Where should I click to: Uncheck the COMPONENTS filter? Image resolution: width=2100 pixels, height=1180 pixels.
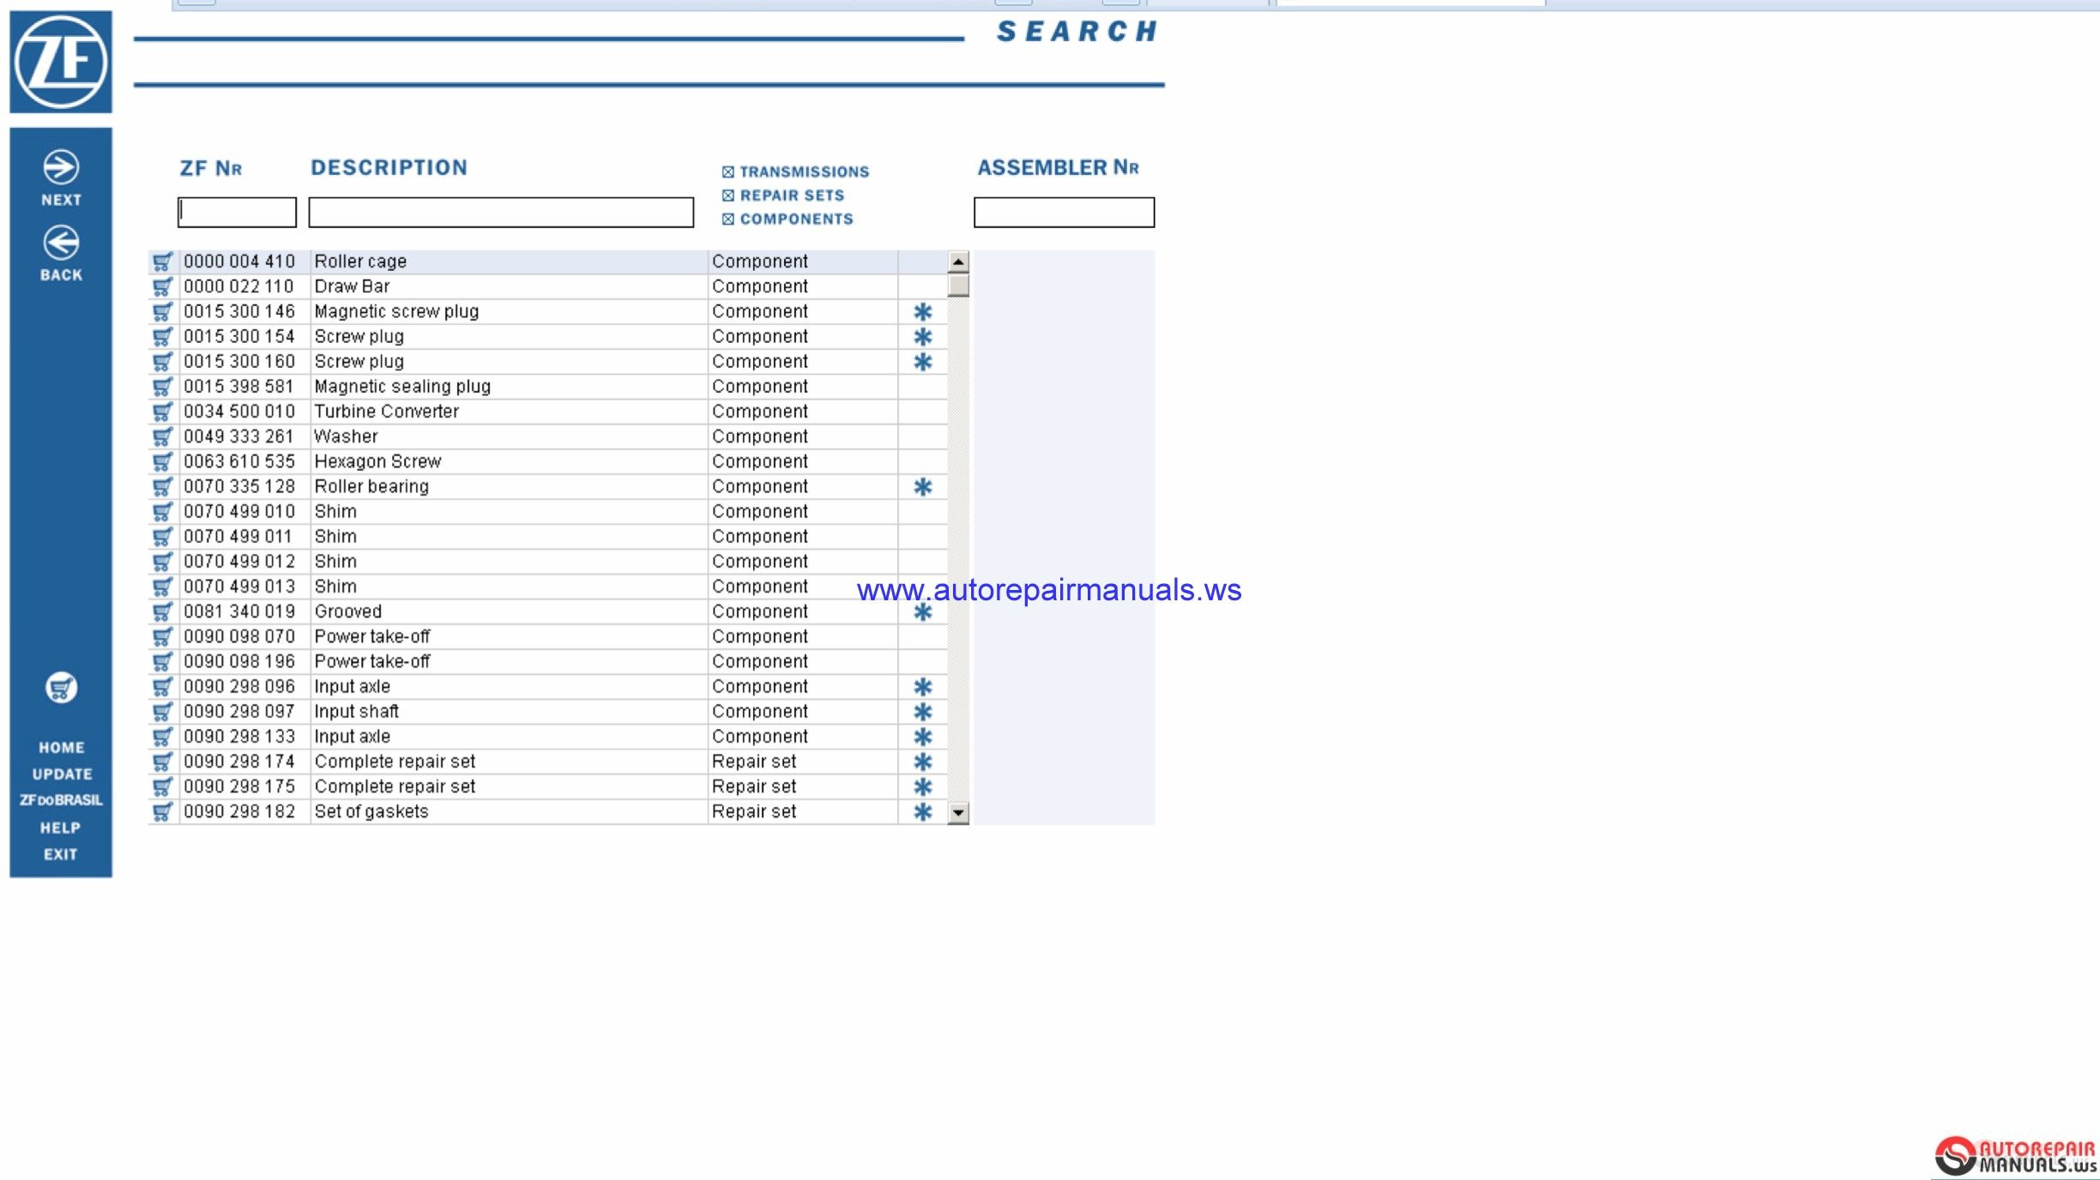point(727,219)
